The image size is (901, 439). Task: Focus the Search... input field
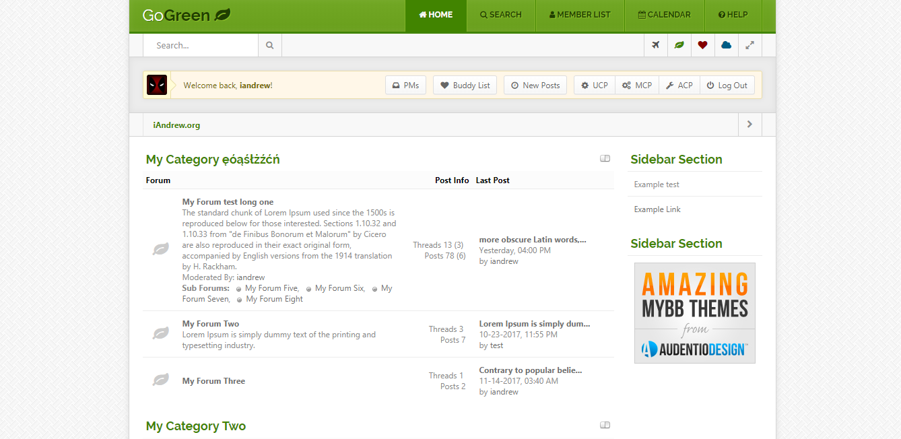point(201,46)
